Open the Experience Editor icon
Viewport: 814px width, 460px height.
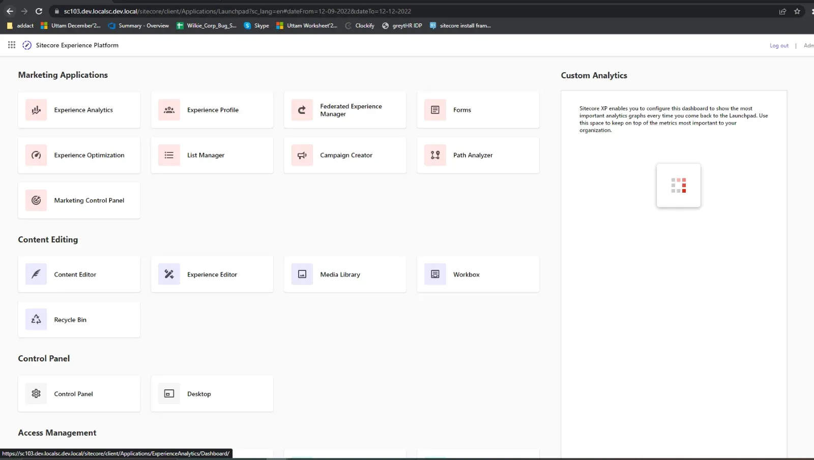coord(169,274)
